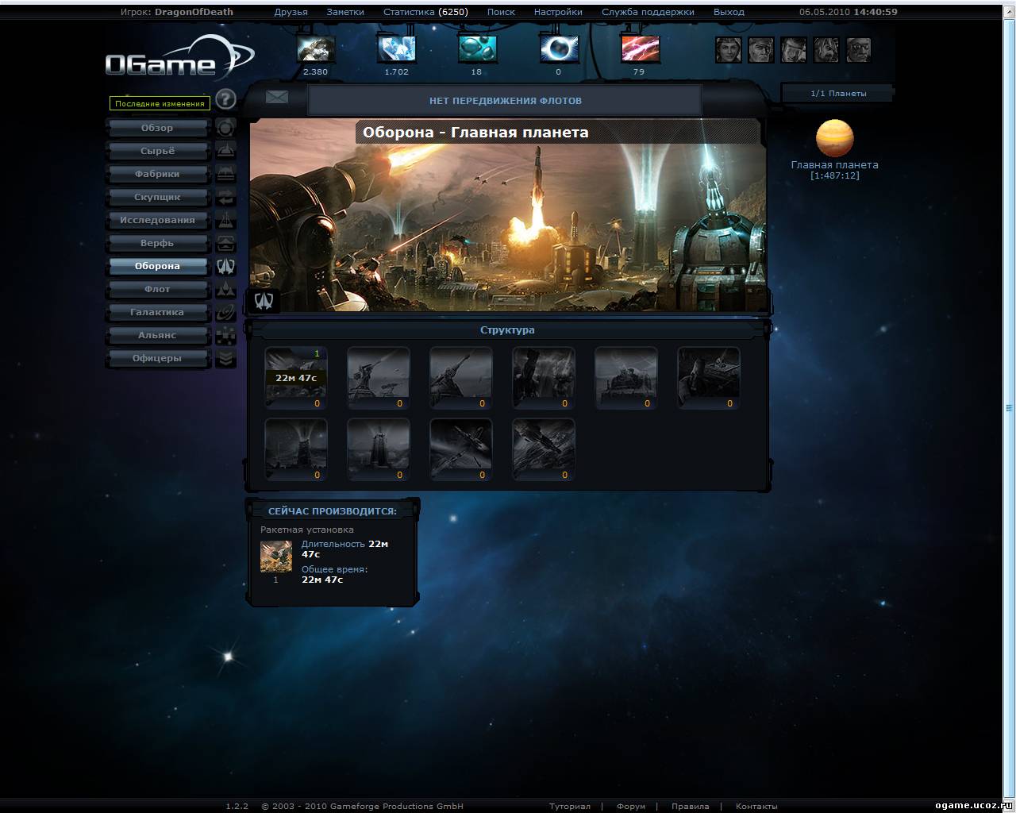
Task: Open the Скупщик menu
Action: [157, 197]
